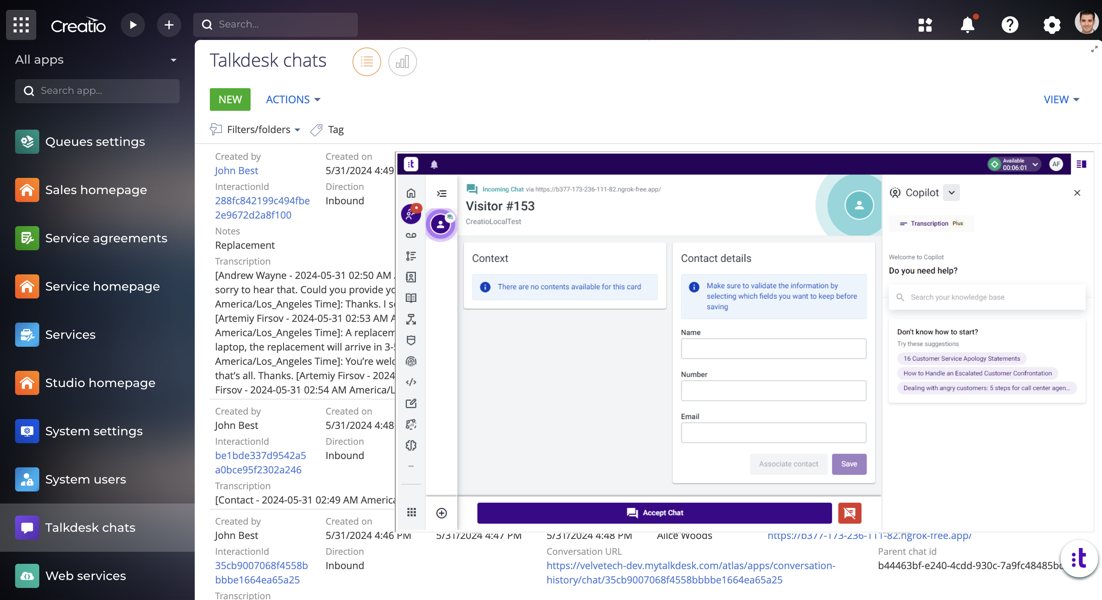This screenshot has height=600, width=1102.
Task: Click the Tag button
Action: [327, 130]
